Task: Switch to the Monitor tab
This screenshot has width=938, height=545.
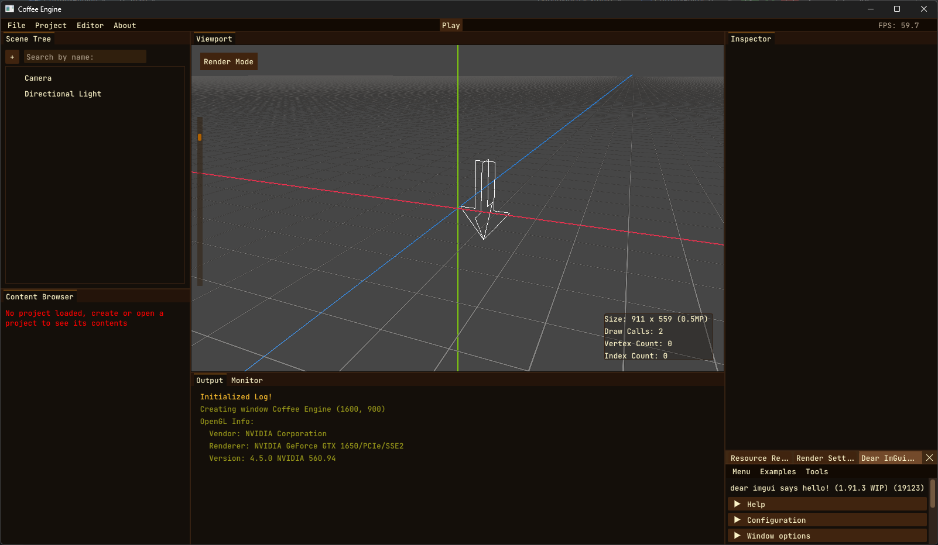Action: [x=247, y=380]
